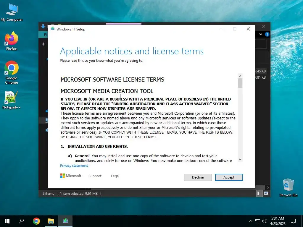Click the text 'MICROSOFT MEDIA CREATION TOOL'

coord(107,91)
